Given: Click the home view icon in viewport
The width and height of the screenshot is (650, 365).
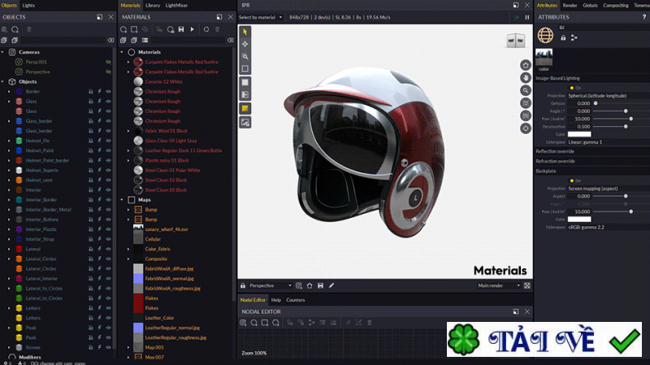Looking at the screenshot, I should 526,66.
